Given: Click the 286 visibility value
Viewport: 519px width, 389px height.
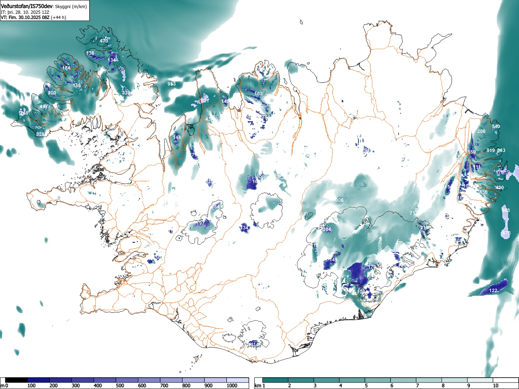Looking at the screenshot, I should (481, 131).
